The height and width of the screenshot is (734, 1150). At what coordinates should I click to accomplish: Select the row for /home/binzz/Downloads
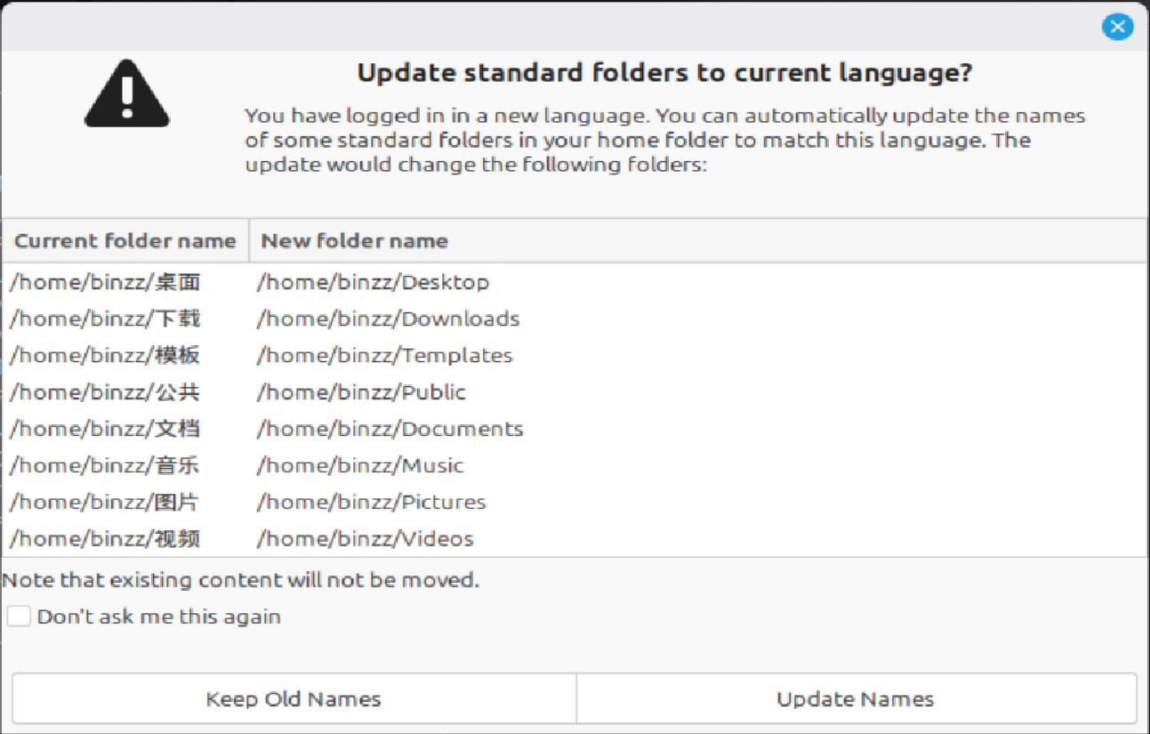pyautogui.click(x=575, y=319)
